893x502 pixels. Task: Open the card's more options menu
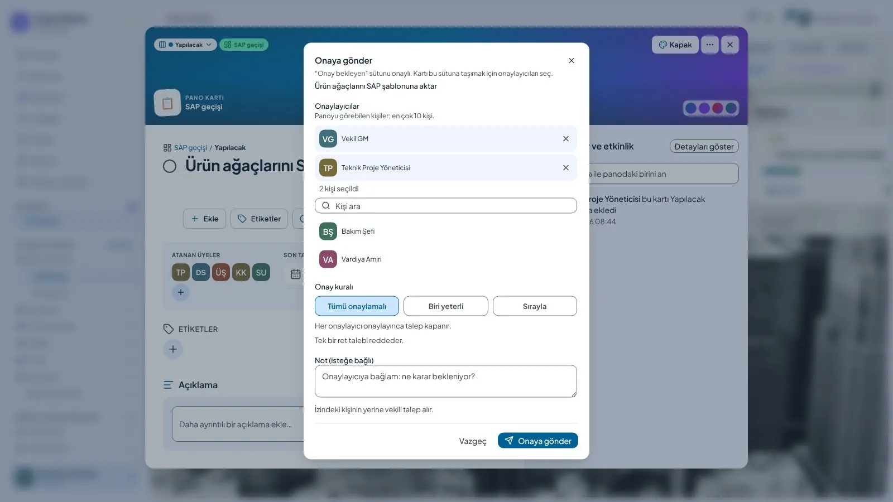click(x=710, y=45)
